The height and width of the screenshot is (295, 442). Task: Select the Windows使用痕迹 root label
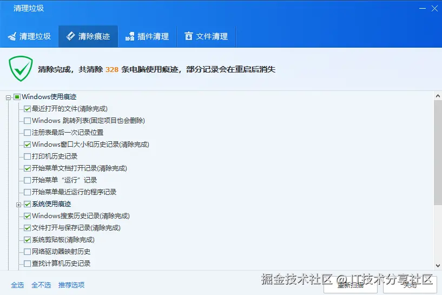coord(49,97)
